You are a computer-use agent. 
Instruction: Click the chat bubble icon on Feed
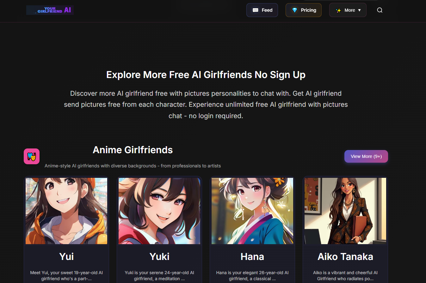click(255, 10)
